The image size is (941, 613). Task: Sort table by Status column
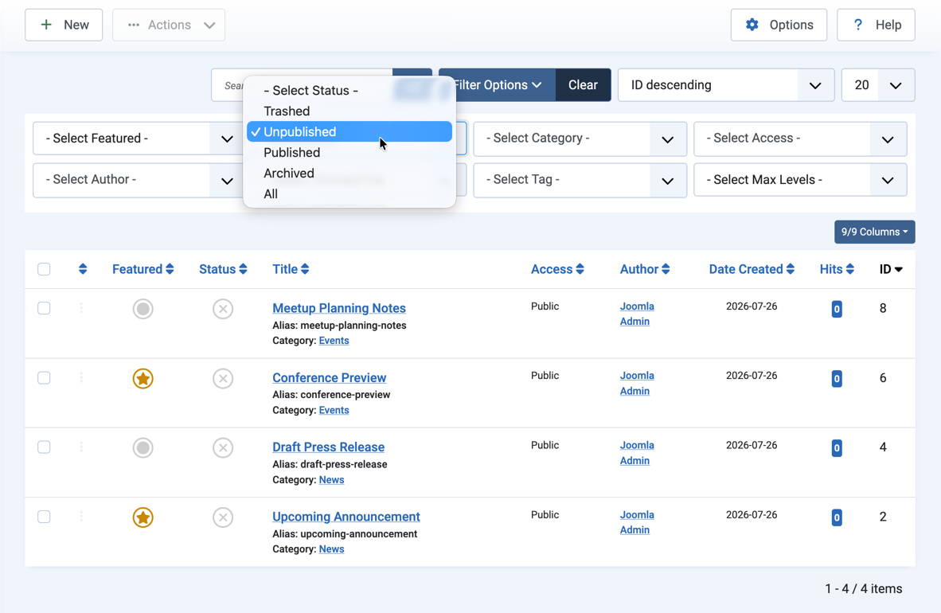(223, 269)
